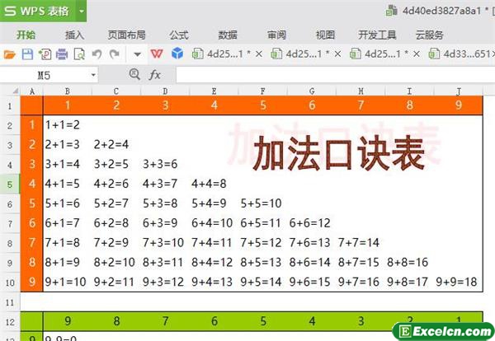
Task: Select cell containing 9+1=10
Action: click(x=68, y=282)
